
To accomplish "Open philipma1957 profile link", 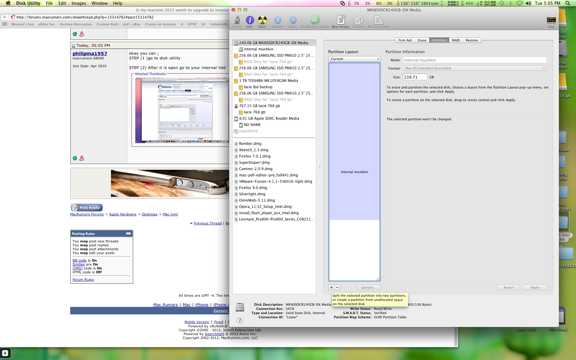I will click(x=90, y=53).
